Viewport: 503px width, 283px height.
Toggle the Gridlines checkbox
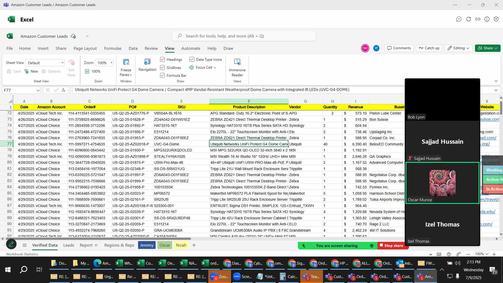click(162, 68)
